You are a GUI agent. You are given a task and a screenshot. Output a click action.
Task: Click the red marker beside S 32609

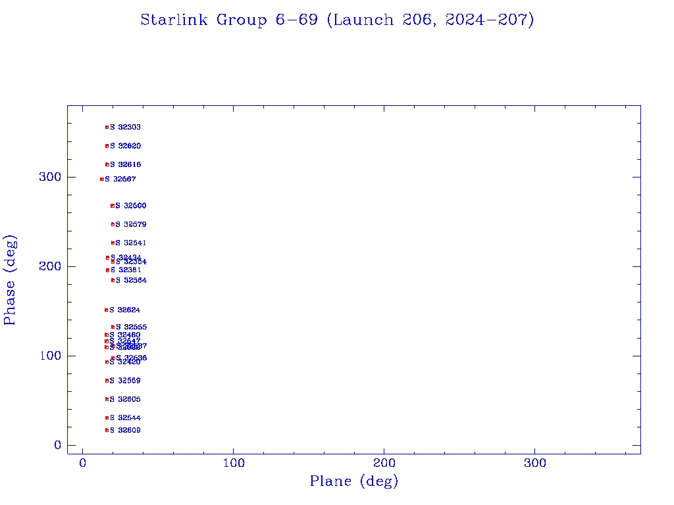coord(107,430)
